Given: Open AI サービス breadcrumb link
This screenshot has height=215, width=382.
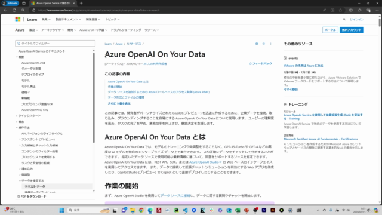Looking at the screenshot, I should [134, 44].
